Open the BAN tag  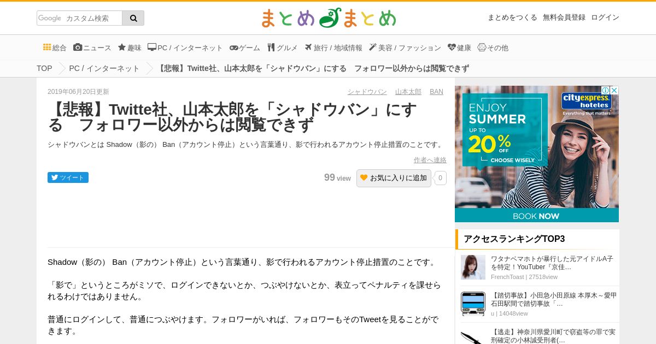[x=436, y=92]
